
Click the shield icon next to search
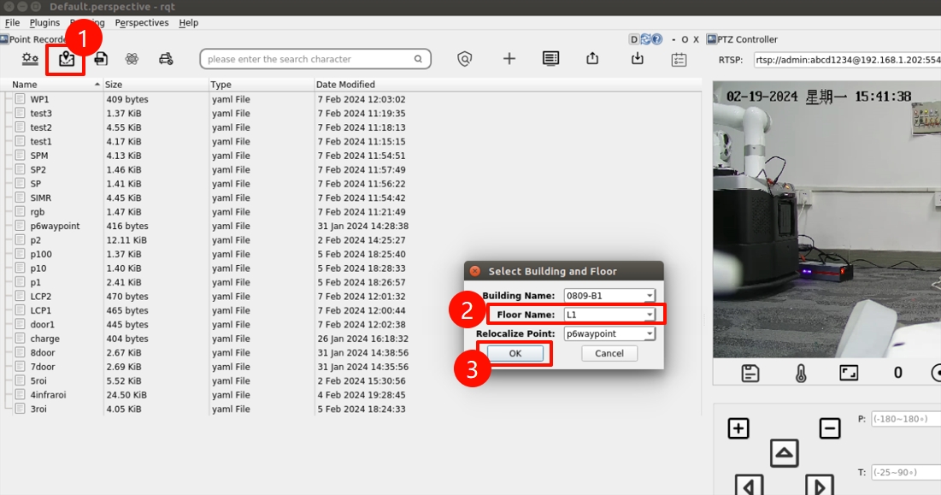[464, 59]
